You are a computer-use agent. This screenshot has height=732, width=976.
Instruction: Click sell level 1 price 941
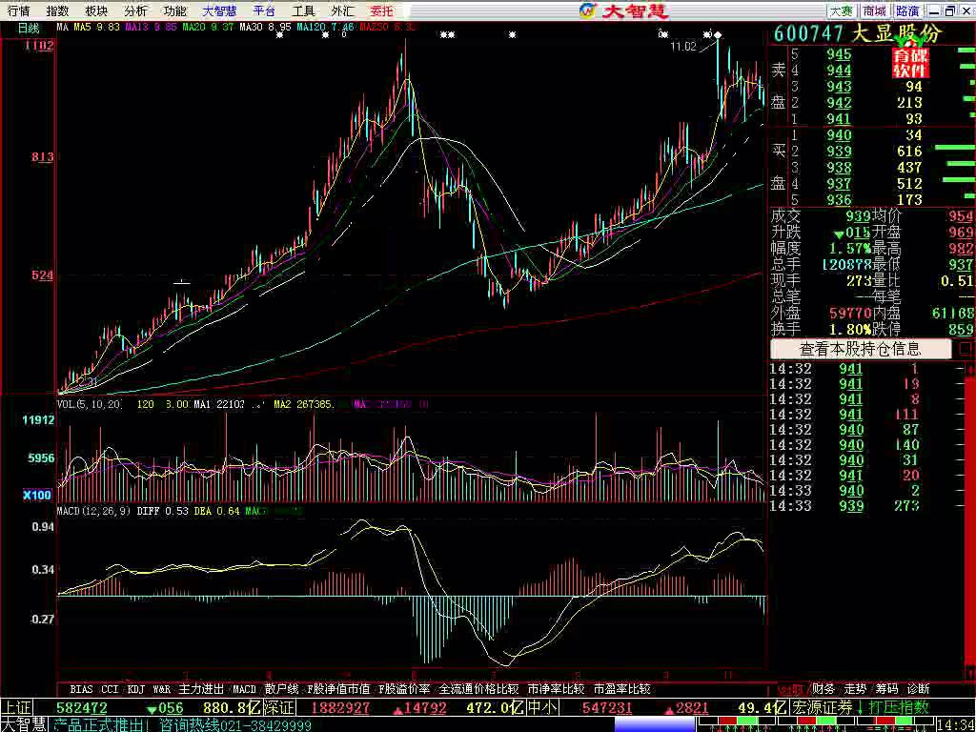[x=839, y=119]
